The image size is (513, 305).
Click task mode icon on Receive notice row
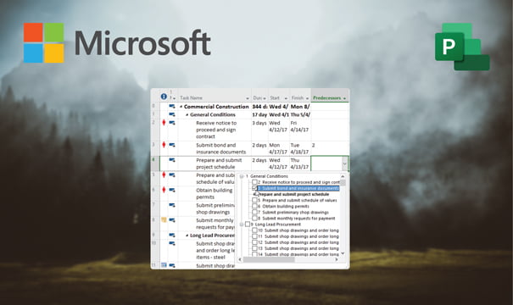(x=172, y=123)
